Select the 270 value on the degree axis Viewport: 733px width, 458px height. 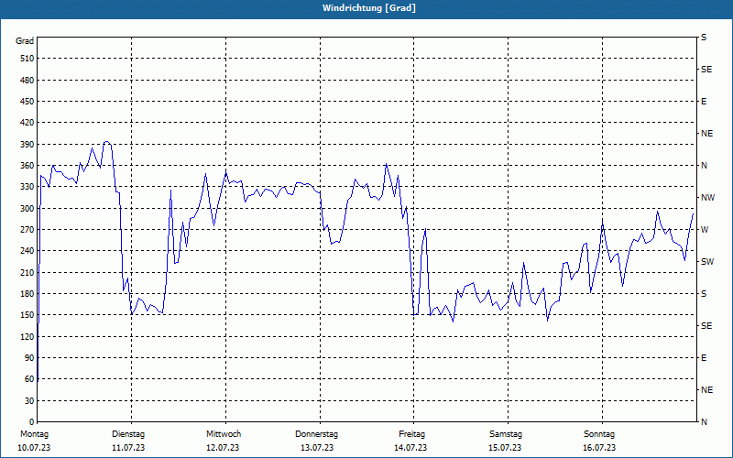tap(27, 230)
